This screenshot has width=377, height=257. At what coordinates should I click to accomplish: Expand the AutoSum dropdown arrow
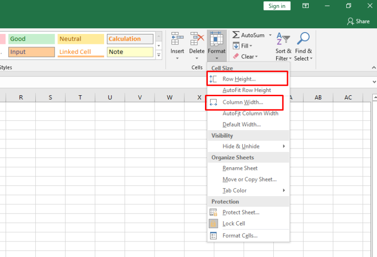(270, 35)
